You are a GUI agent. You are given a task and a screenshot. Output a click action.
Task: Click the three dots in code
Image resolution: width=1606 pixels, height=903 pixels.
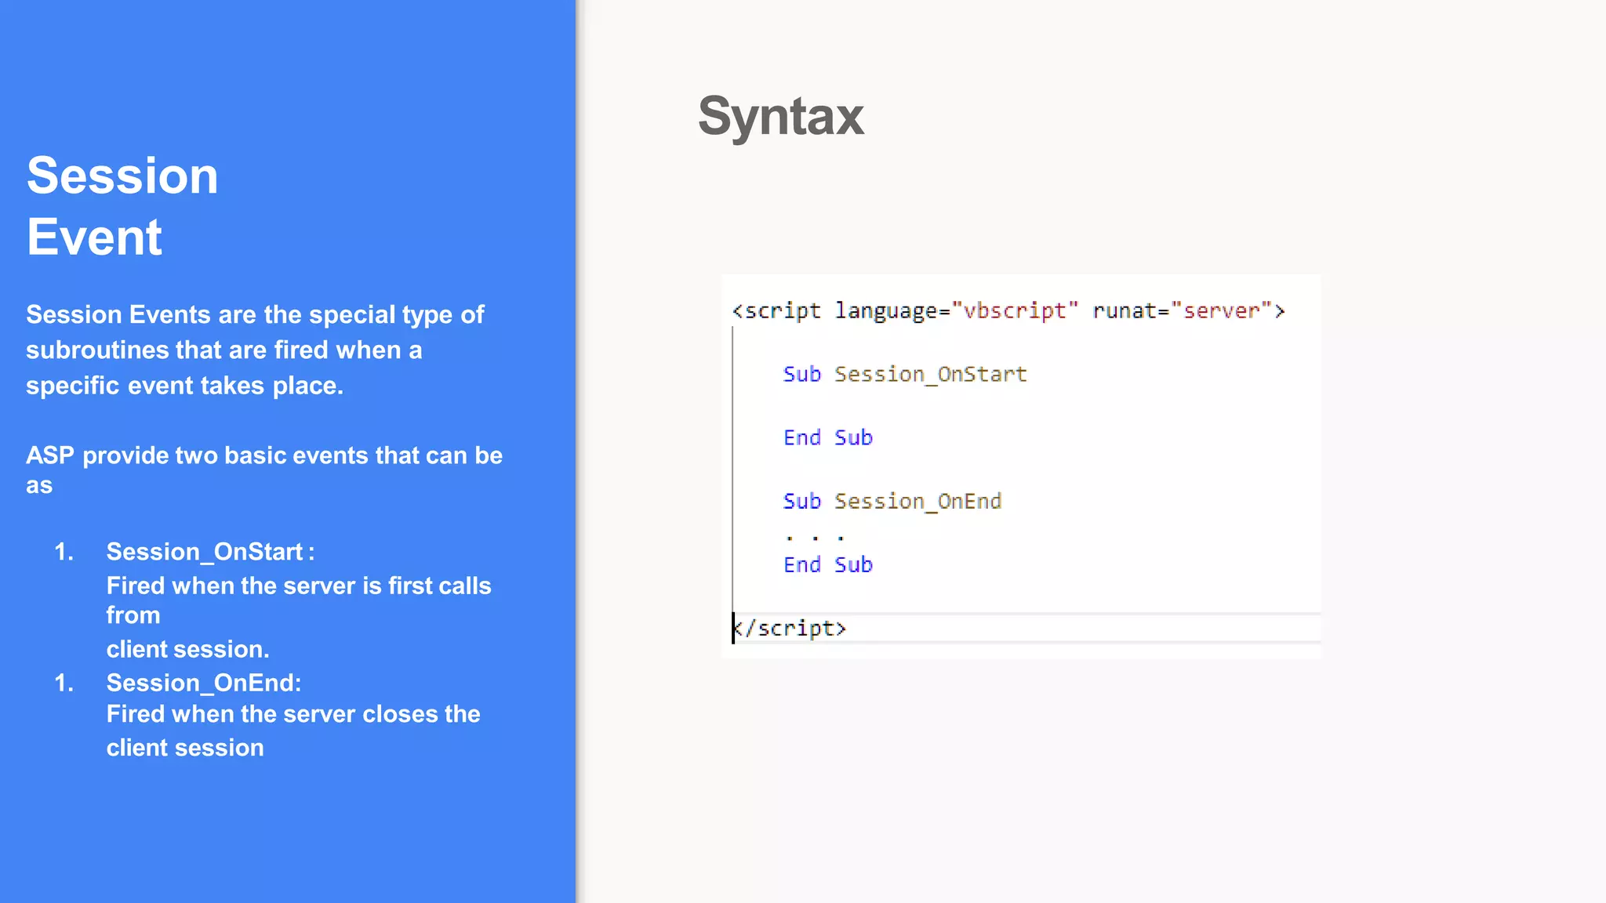[x=815, y=538]
